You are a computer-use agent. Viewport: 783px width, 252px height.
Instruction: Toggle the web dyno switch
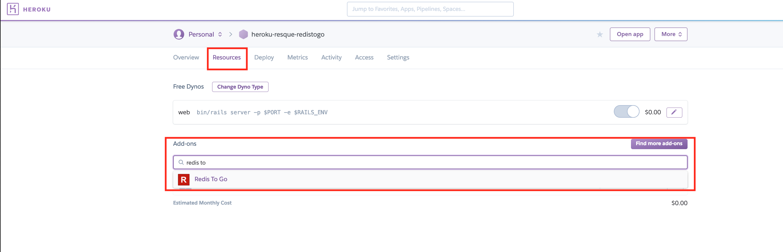(x=626, y=111)
